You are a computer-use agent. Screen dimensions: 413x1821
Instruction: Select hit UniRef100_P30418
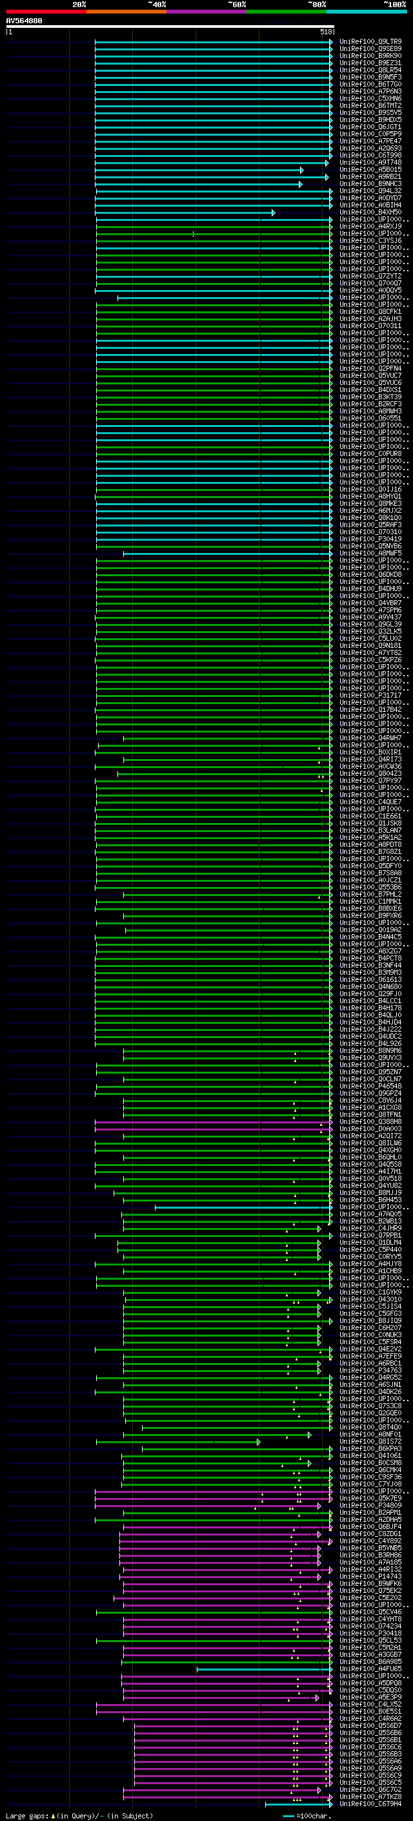(370, 1634)
